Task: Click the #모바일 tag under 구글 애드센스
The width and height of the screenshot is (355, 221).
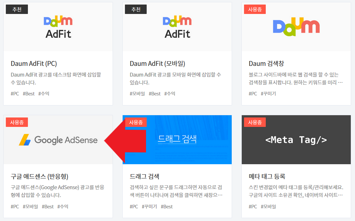Action: click(x=30, y=206)
